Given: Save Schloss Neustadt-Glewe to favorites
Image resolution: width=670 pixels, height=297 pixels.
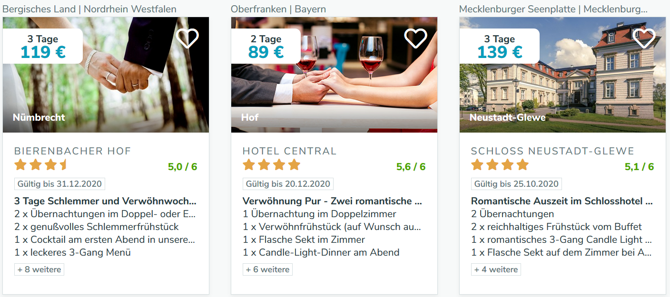Looking at the screenshot, I should [x=644, y=38].
